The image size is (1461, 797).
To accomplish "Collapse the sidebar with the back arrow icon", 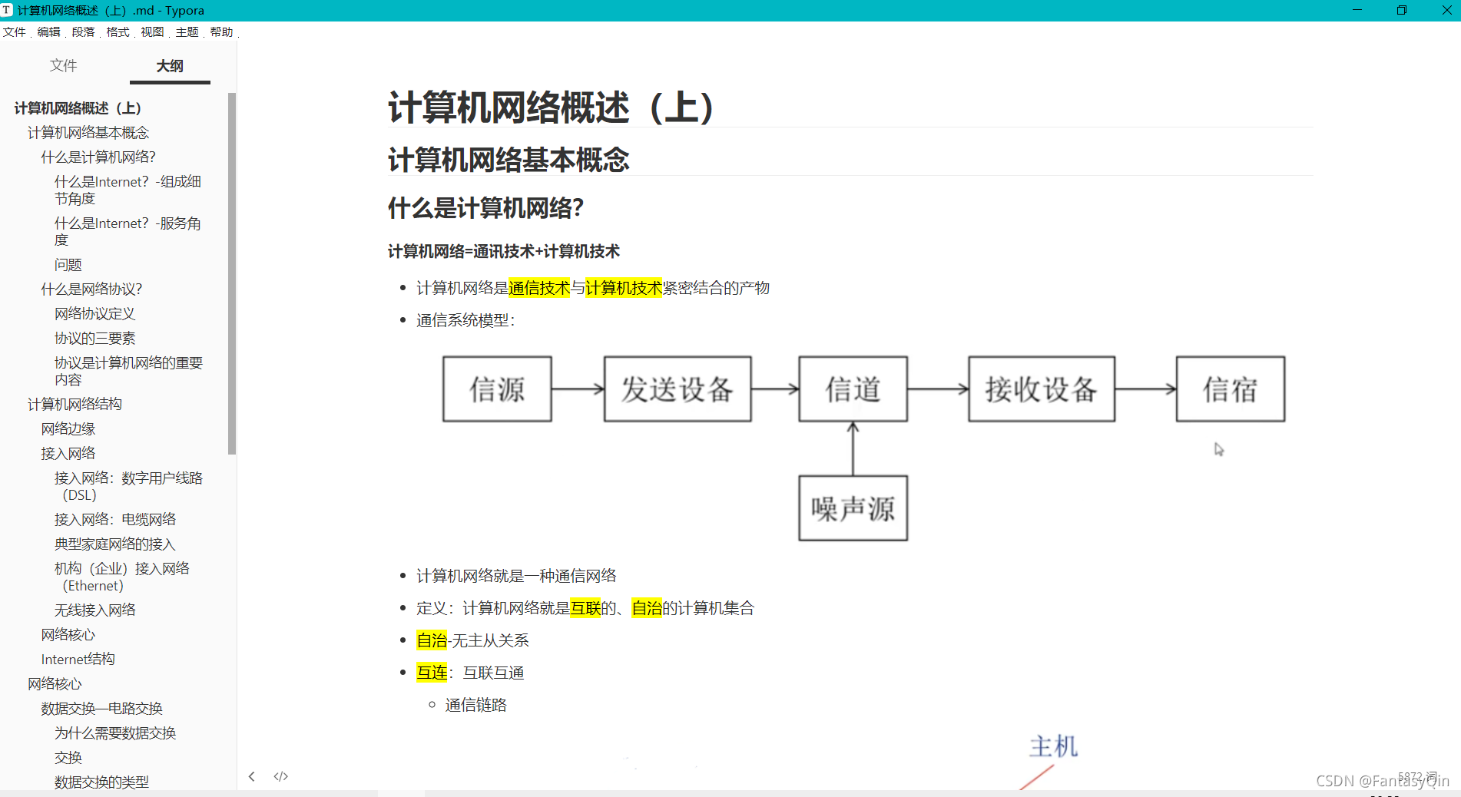I will coord(251,776).
